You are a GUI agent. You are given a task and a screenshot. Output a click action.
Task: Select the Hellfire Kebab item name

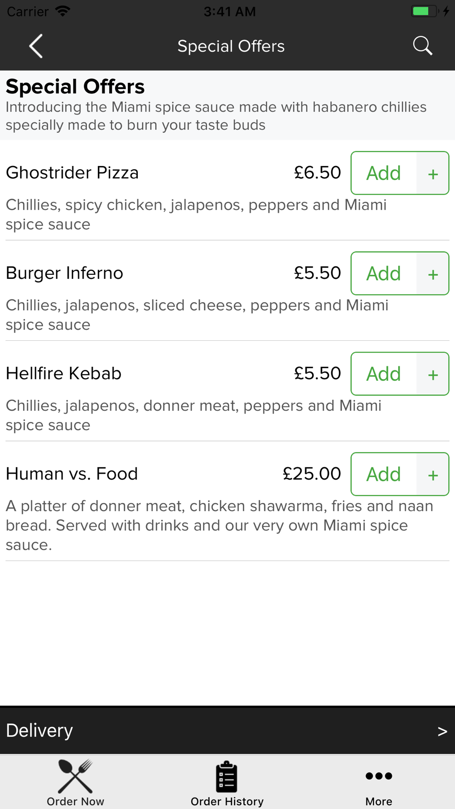click(64, 374)
